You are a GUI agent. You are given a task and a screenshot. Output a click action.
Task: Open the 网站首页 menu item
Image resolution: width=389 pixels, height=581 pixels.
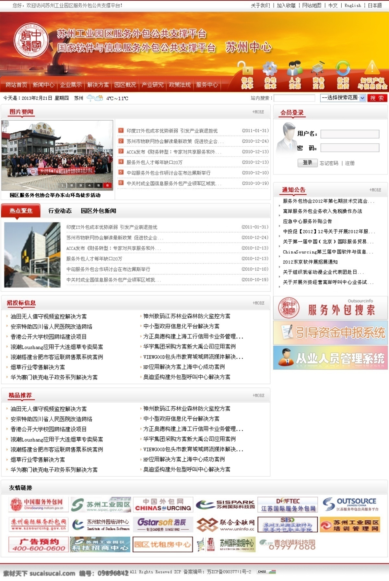(16, 85)
